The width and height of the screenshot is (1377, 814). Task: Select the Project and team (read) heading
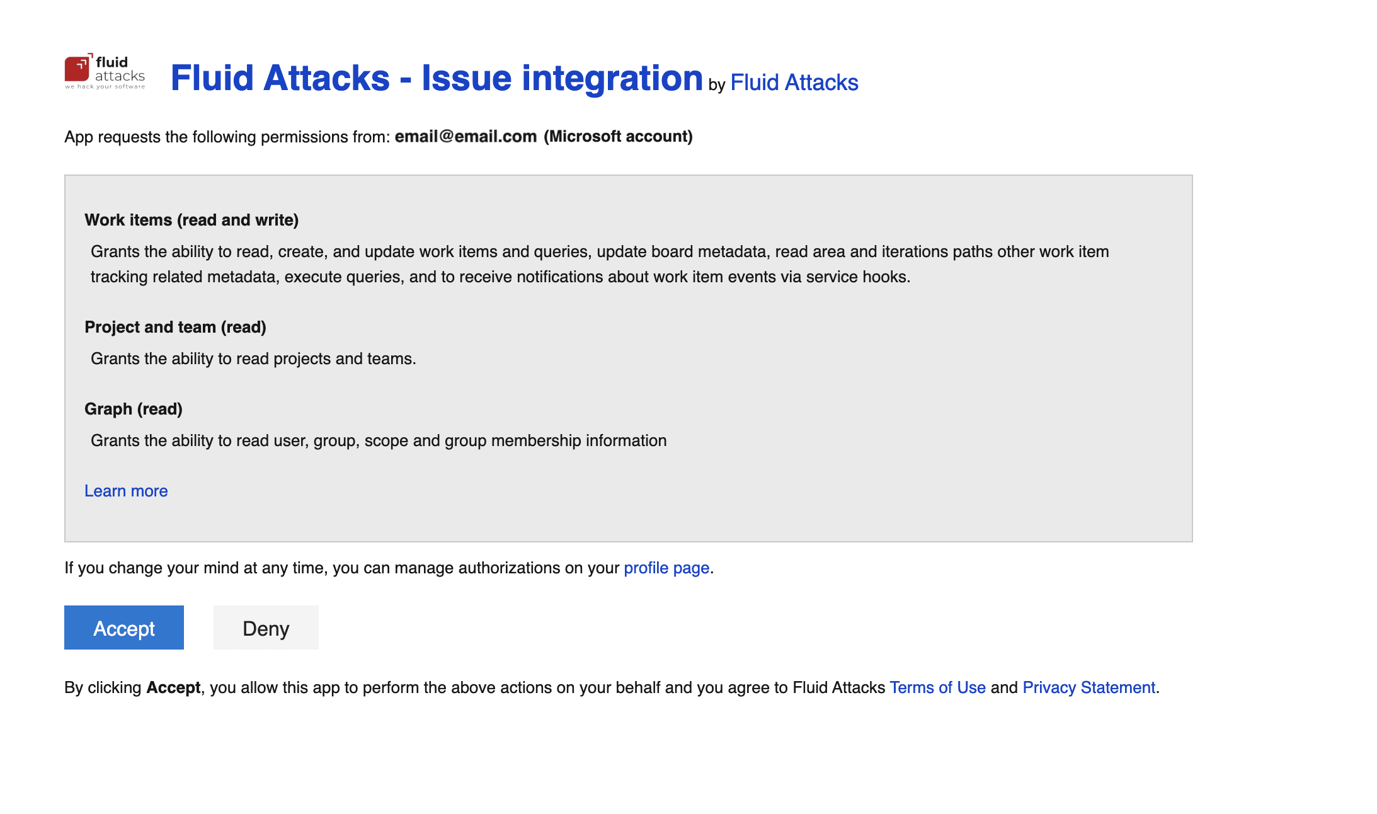point(175,327)
